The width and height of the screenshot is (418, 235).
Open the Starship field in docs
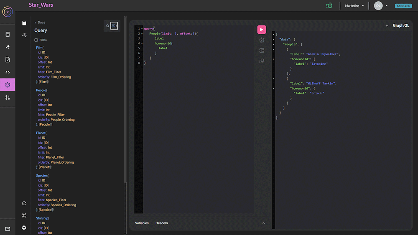point(42,218)
